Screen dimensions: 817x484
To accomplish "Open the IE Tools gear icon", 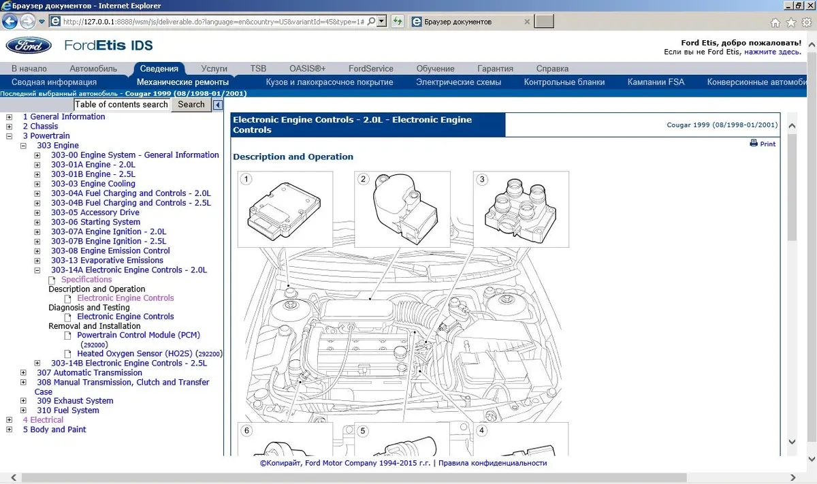I will [x=805, y=22].
